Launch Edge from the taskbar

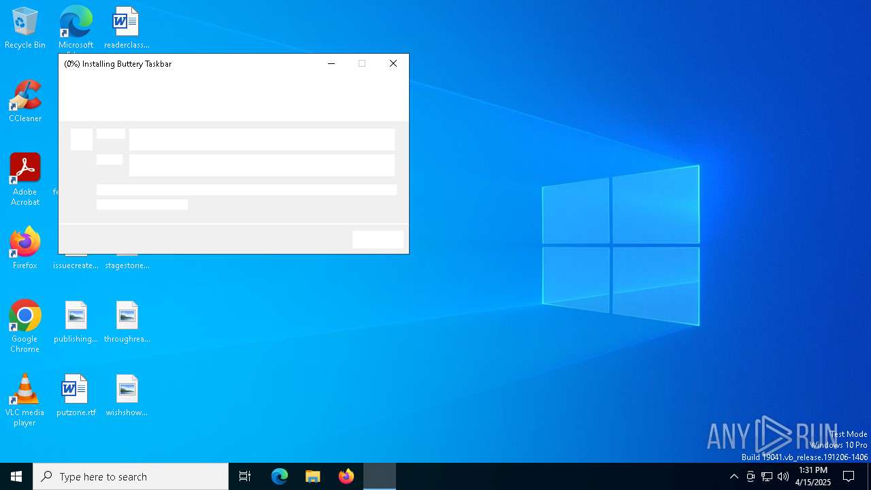280,476
